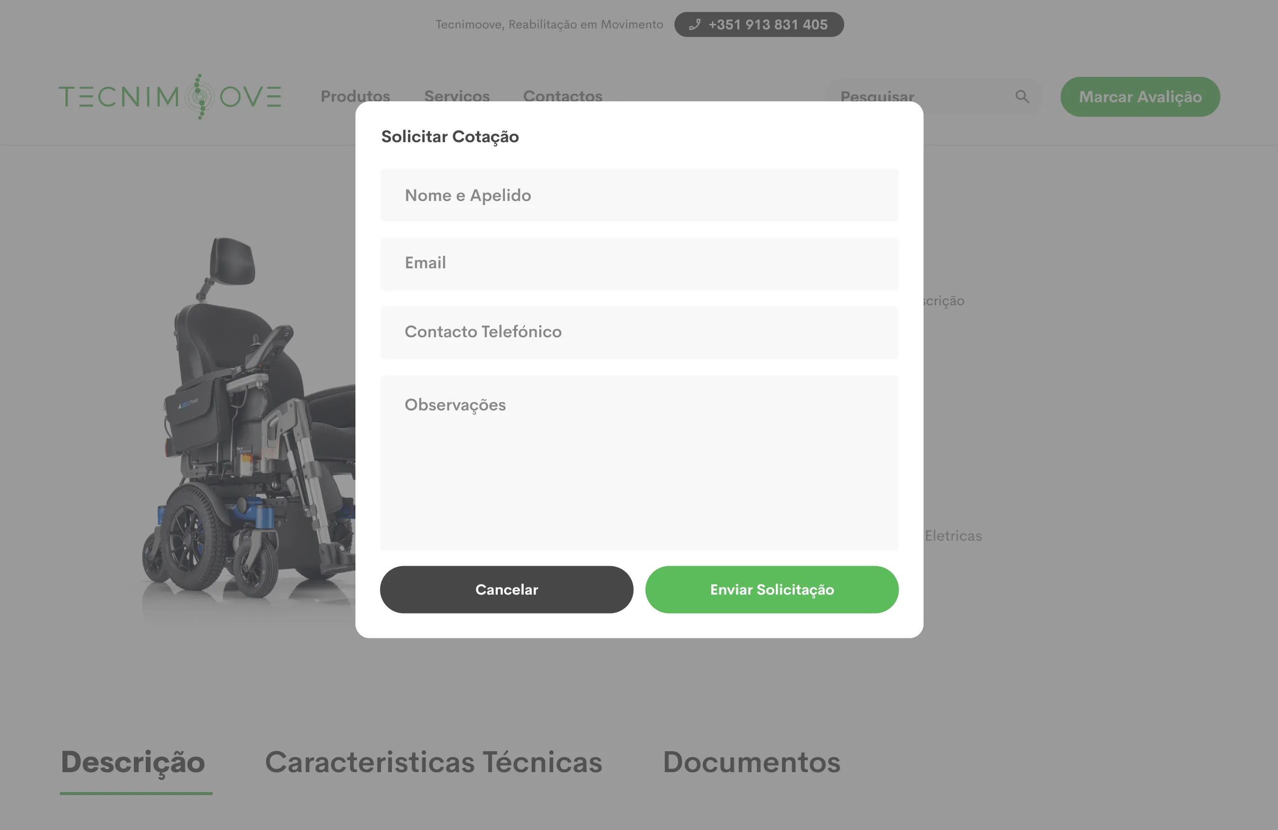Open the Tecnimoove logo homepage
The height and width of the screenshot is (830, 1278).
pos(170,97)
